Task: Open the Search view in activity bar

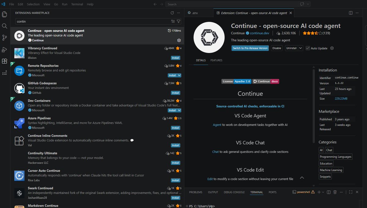Action: click(x=5, y=26)
